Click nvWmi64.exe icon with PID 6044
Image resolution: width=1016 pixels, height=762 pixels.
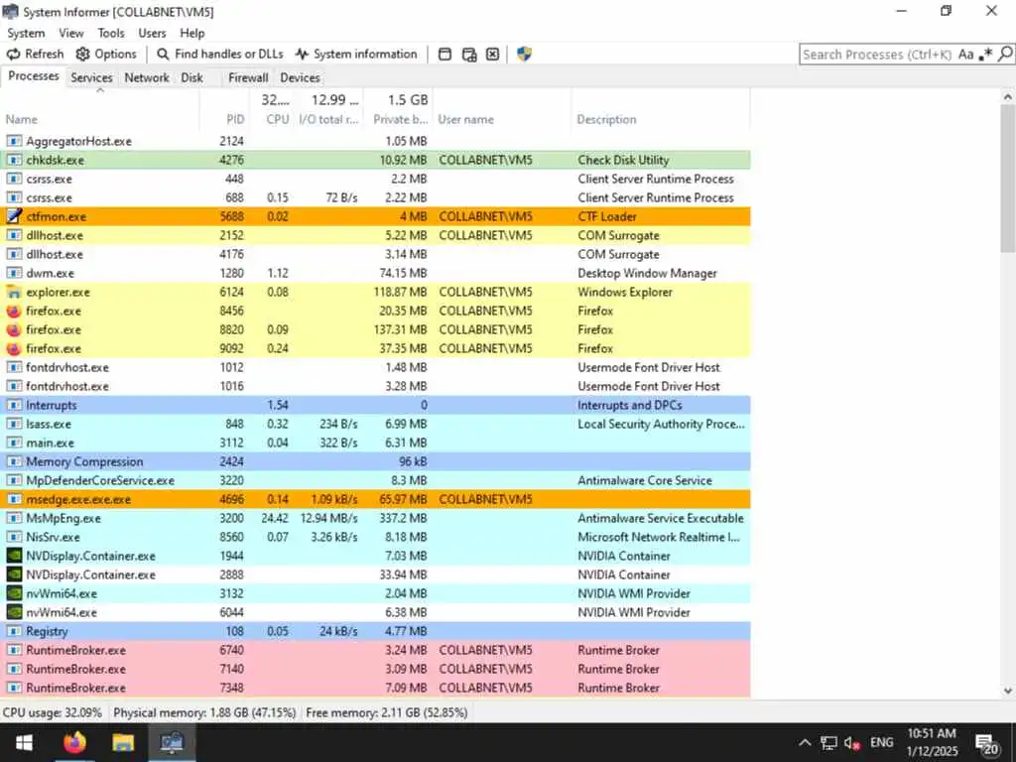[x=14, y=612]
